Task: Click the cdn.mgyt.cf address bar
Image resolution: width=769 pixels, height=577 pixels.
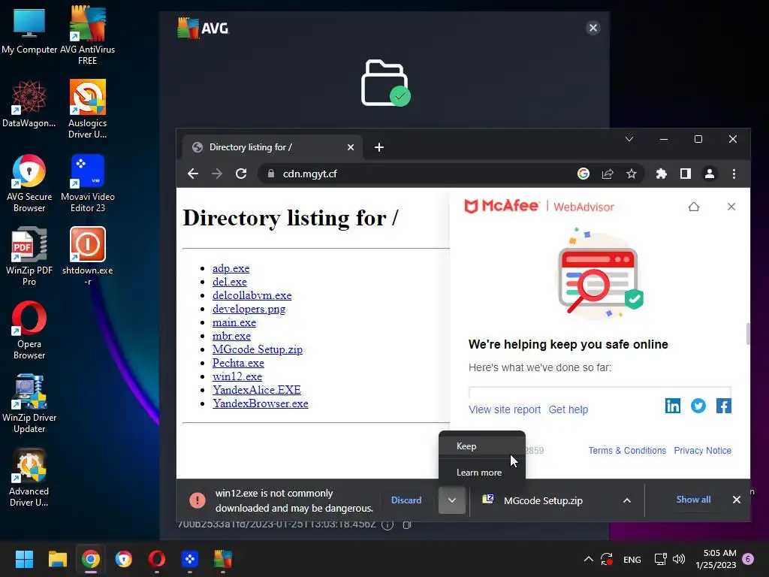Action: pyautogui.click(x=417, y=174)
